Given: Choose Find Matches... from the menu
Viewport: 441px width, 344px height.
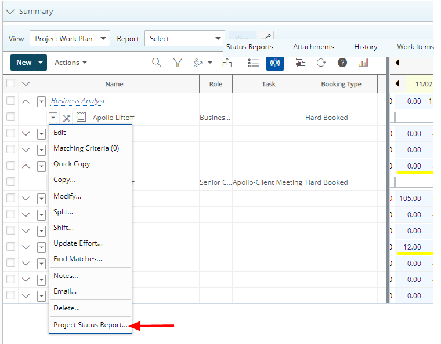Looking at the screenshot, I should click(x=78, y=259).
